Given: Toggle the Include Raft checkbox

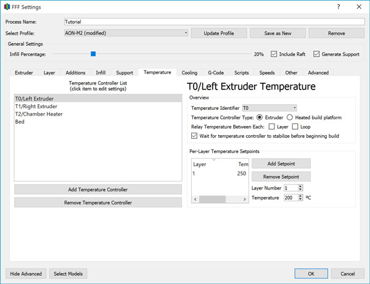Looking at the screenshot, I should pos(274,54).
